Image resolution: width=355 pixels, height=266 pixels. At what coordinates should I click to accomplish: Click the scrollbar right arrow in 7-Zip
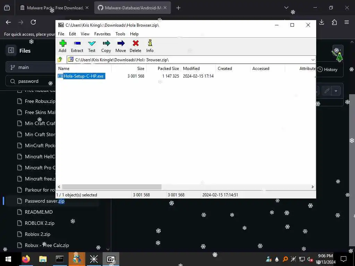pos(313,187)
